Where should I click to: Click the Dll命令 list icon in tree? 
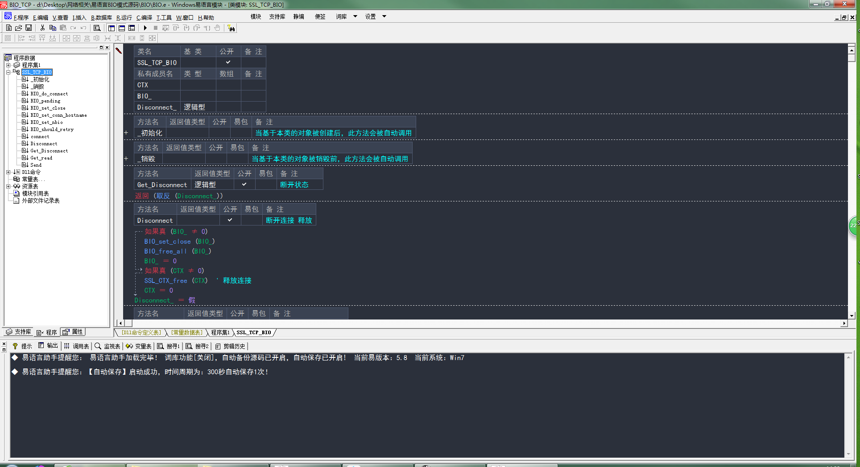pos(17,172)
